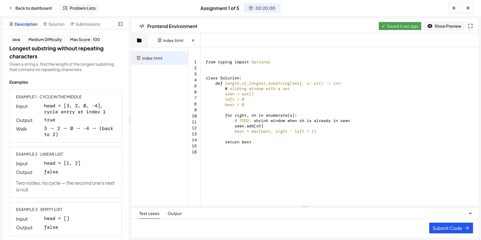Open Problem Lists
This screenshot has height=240, width=481.
pyautogui.click(x=79, y=8)
